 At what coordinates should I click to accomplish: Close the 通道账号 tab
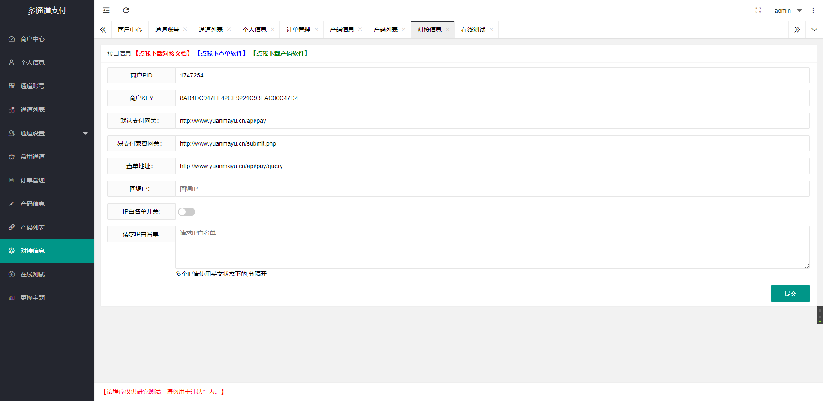pos(185,30)
